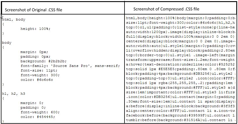Click the "html, body" selector line
The image size is (238, 124).
coord(14,20)
